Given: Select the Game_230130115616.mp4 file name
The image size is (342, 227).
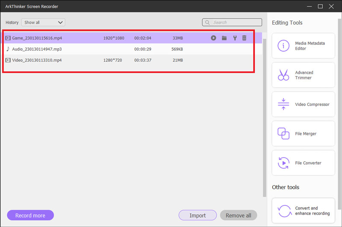Looking at the screenshot, I should point(37,38).
